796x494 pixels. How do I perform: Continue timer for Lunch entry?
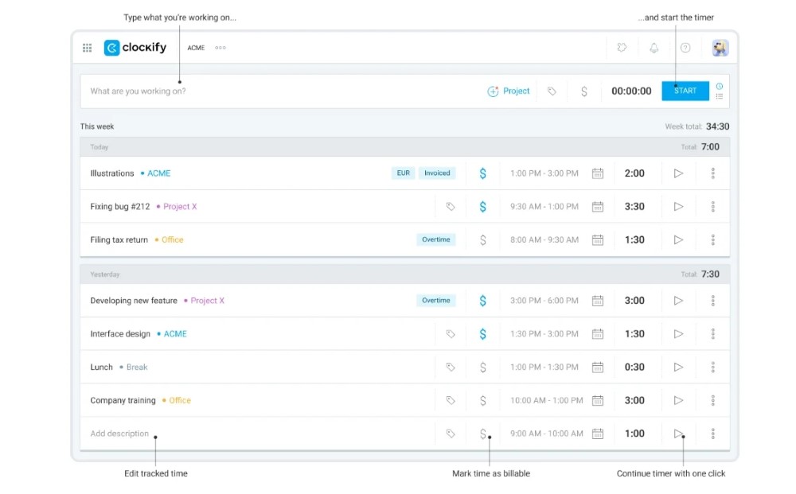678,368
